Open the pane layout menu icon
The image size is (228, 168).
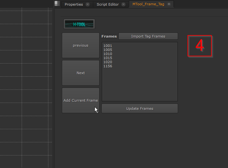[x=57, y=4]
